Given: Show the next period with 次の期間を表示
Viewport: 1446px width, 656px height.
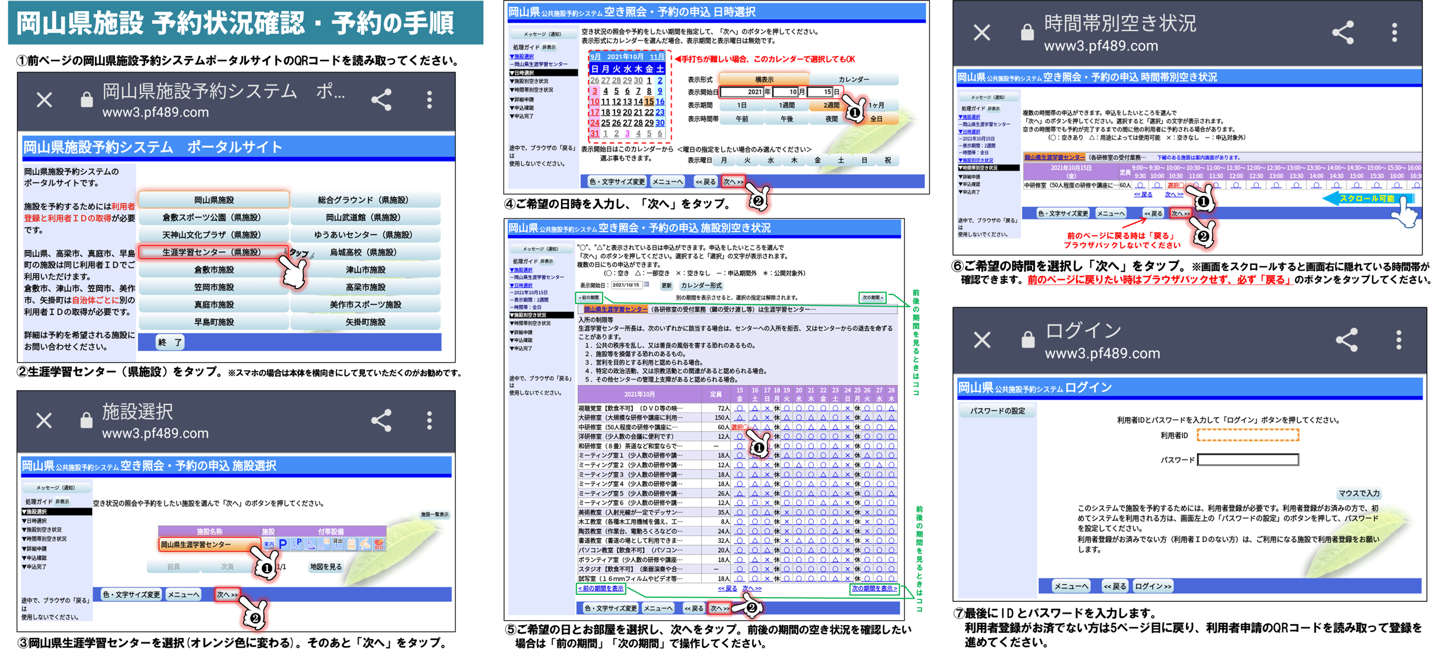Looking at the screenshot, I should [x=873, y=588].
